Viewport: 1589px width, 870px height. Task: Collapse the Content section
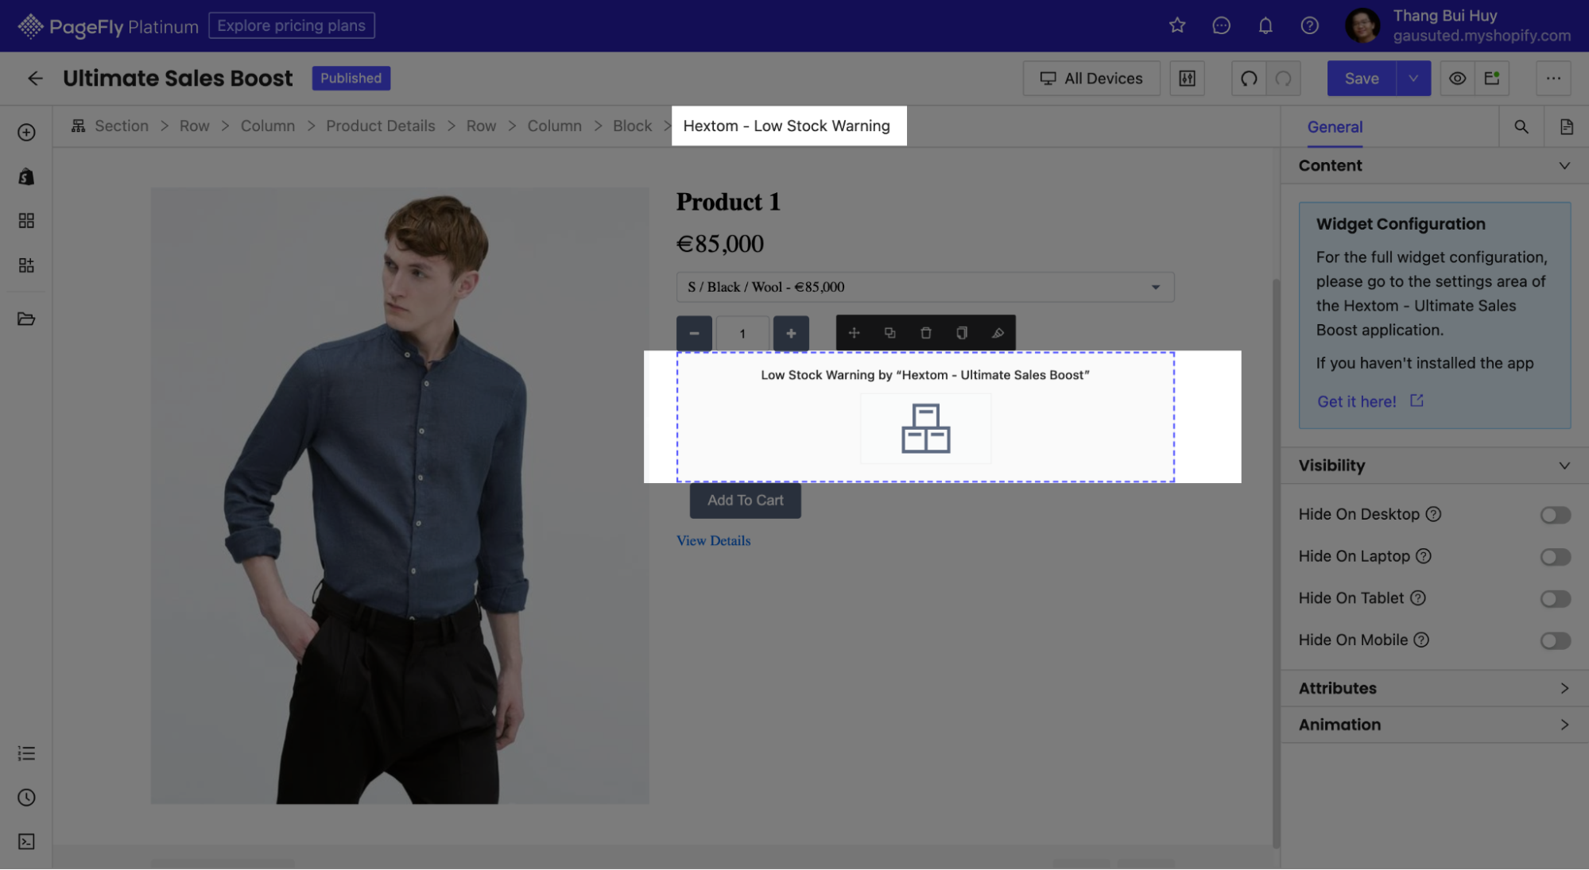(1435, 165)
